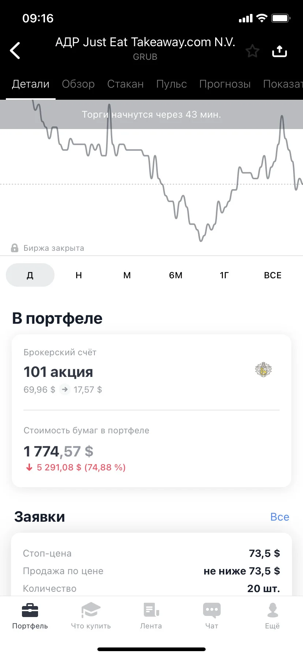Open Что купить graduation cap tab
The width and height of the screenshot is (303, 657).
pyautogui.click(x=91, y=616)
